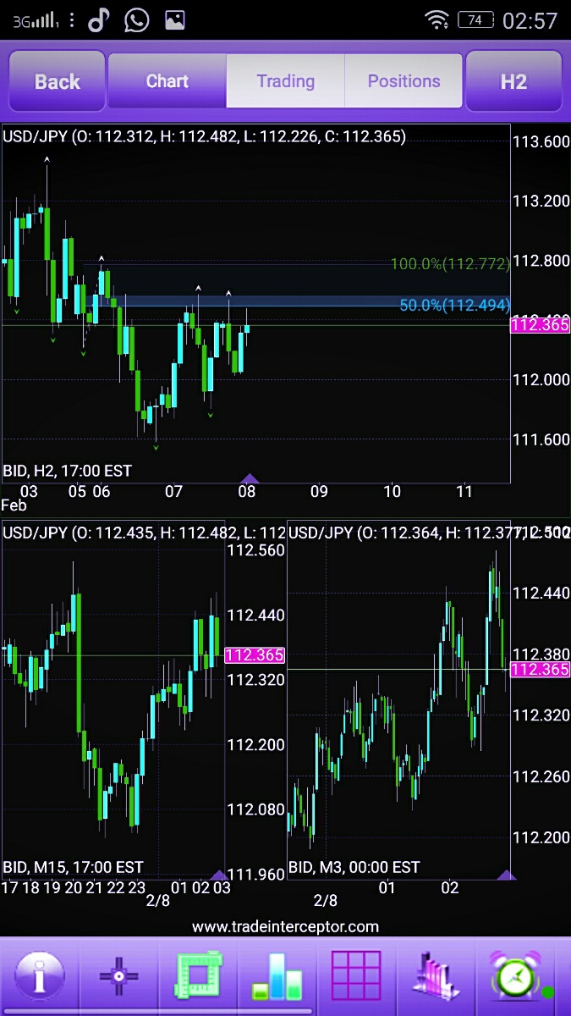Tap the WhatsApp notification icon
Image resolution: width=571 pixels, height=1016 pixels.
coord(136,20)
